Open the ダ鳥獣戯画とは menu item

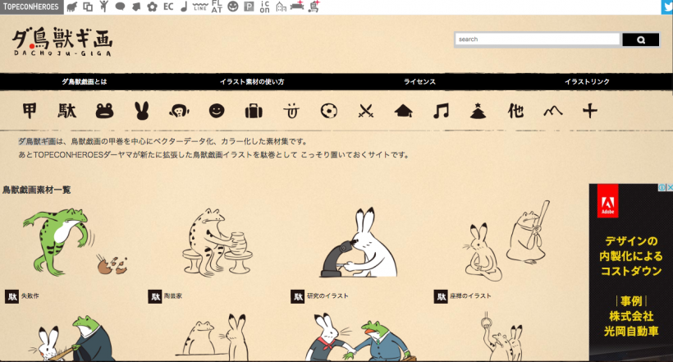pyautogui.click(x=85, y=82)
